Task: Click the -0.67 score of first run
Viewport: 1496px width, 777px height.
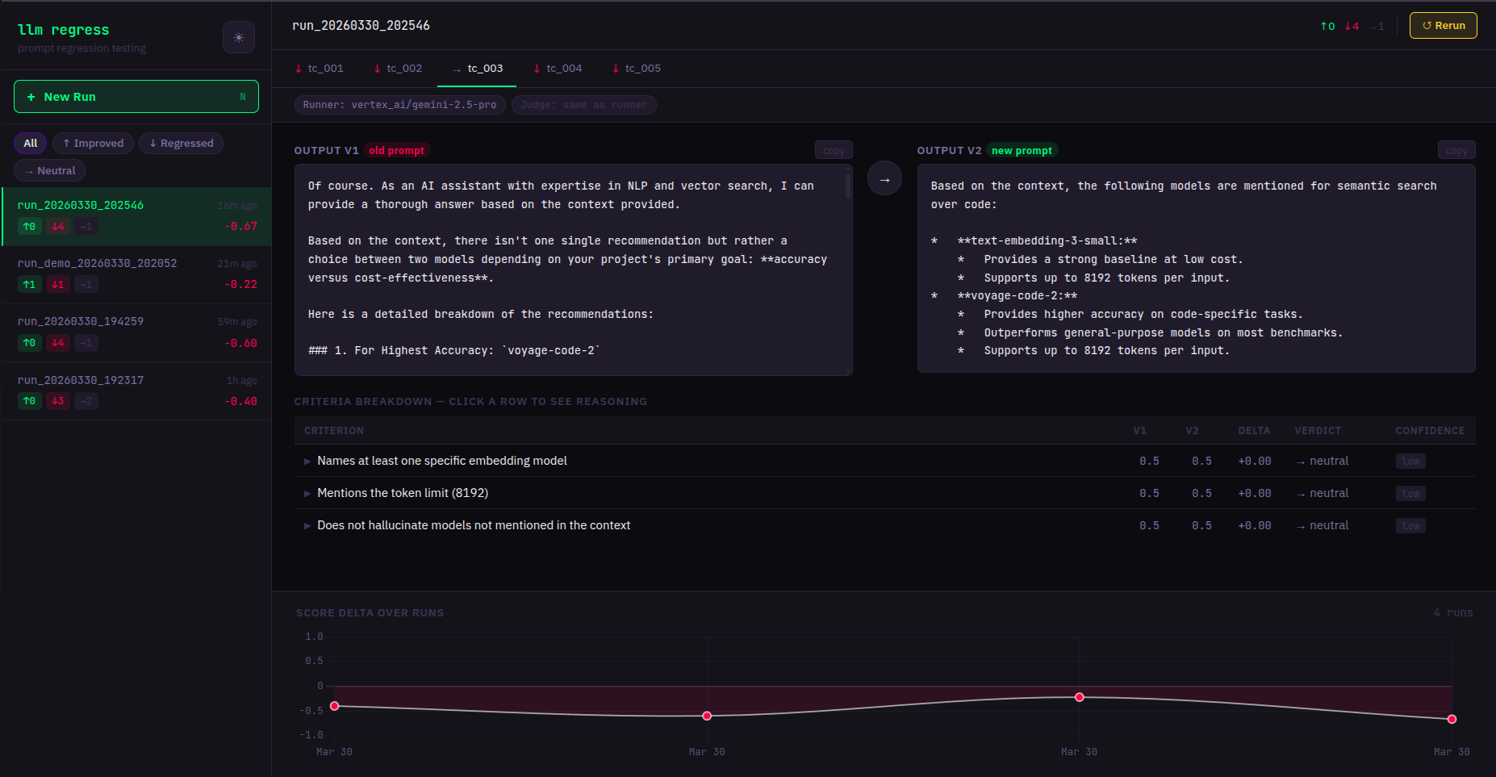Action: (x=240, y=227)
